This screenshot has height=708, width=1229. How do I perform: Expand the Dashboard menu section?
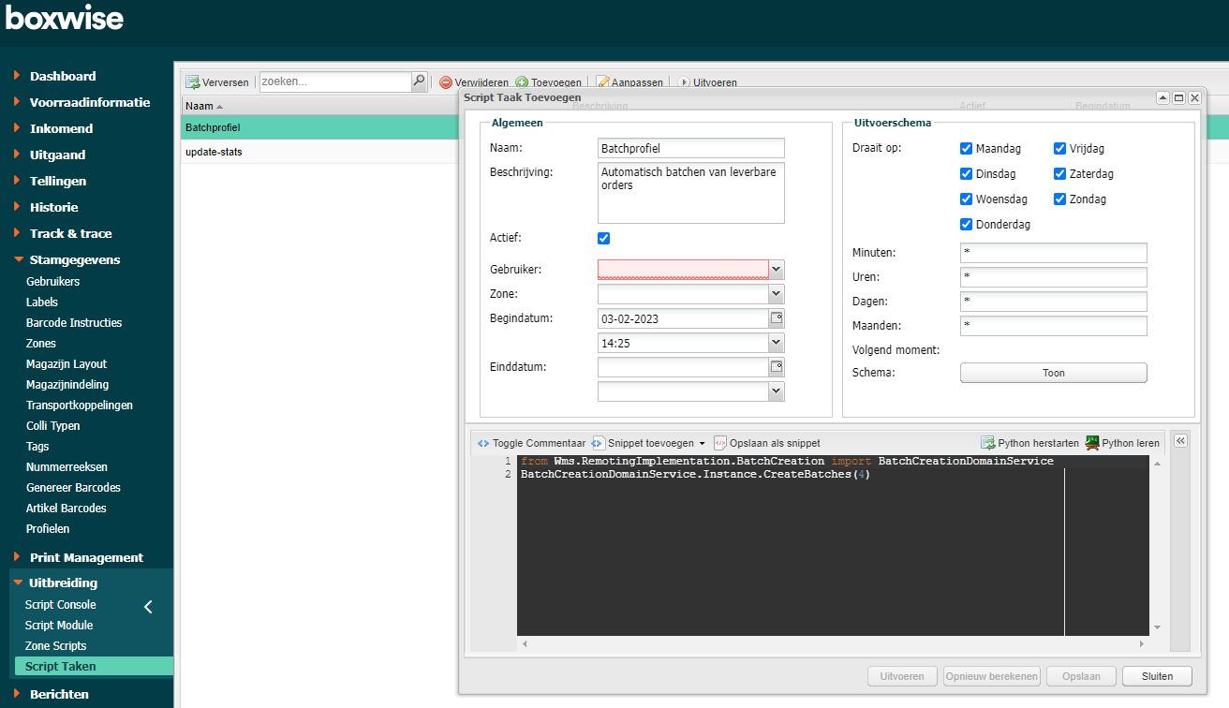pyautogui.click(x=63, y=77)
